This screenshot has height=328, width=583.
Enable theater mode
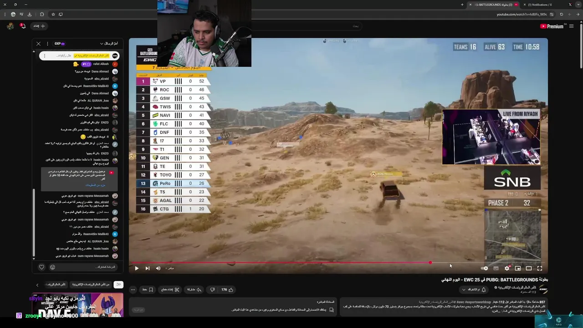(529, 268)
